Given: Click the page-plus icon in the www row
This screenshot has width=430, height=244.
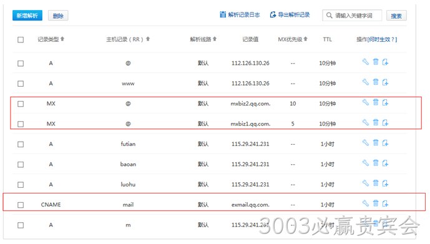Looking at the screenshot, I should click(x=385, y=82).
